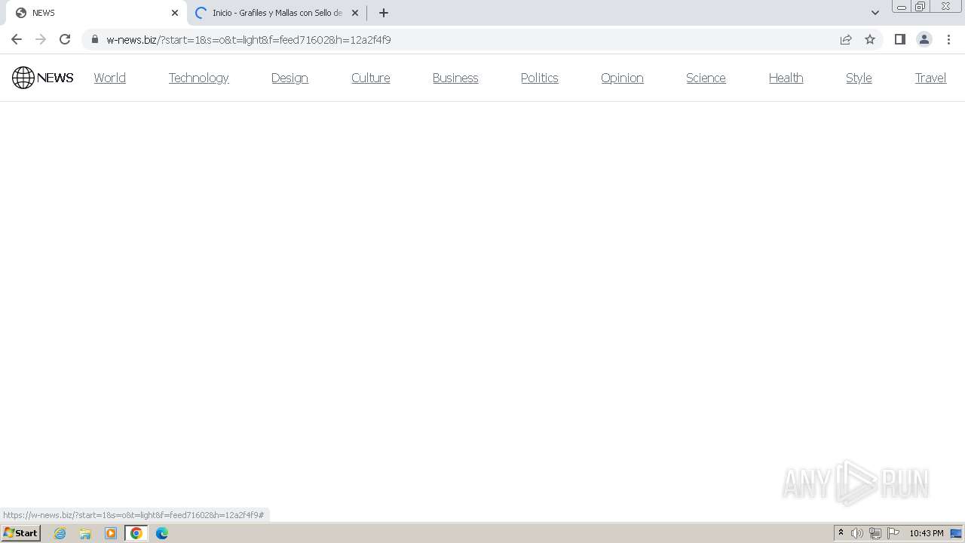965x543 pixels.
Task: Click the padlock site info icon
Action: tap(94, 39)
